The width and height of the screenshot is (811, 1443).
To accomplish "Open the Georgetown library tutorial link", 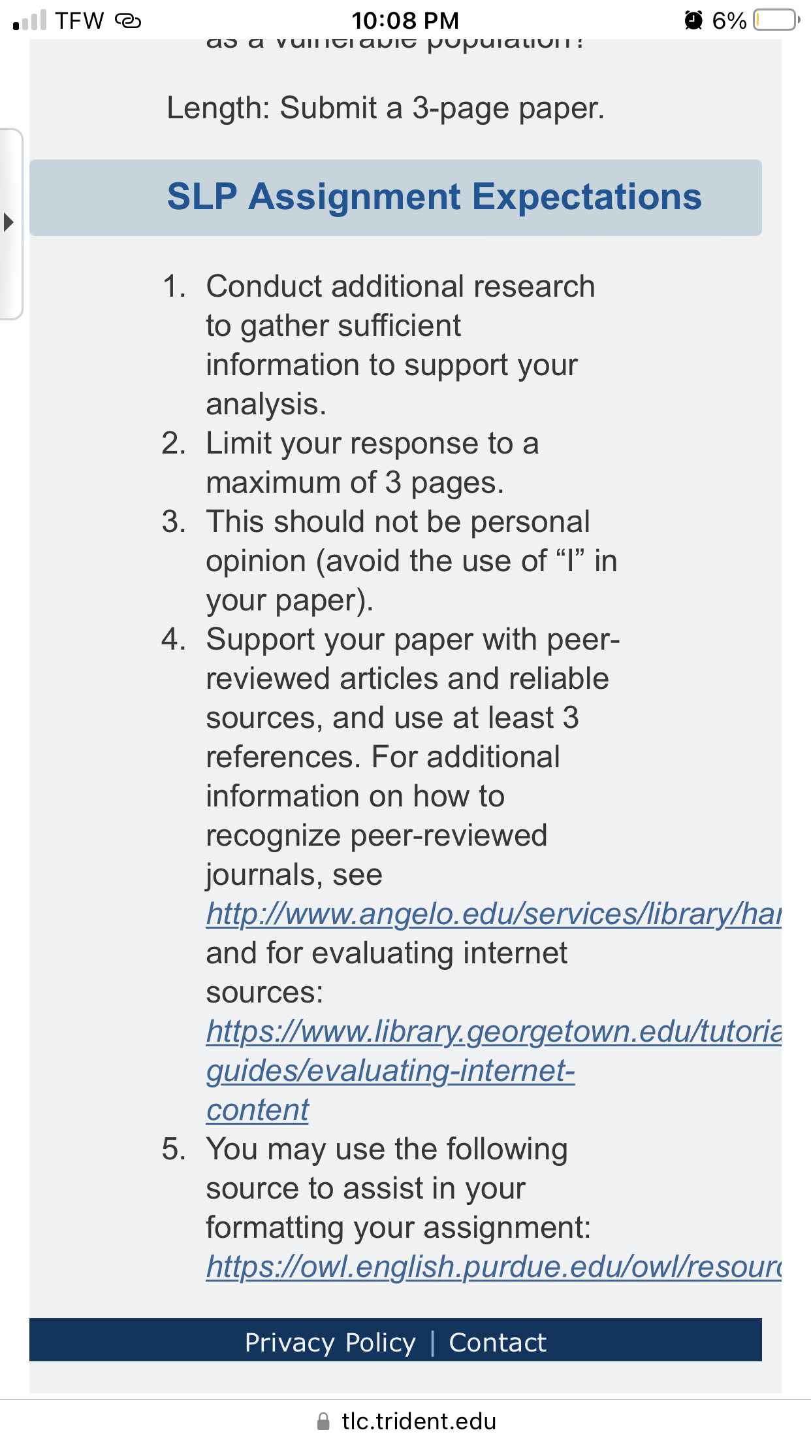I will point(494,1031).
